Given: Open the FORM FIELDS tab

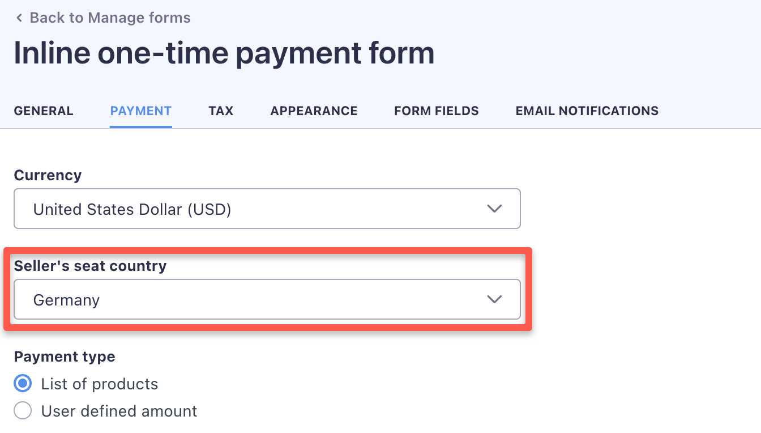Looking at the screenshot, I should (x=436, y=111).
